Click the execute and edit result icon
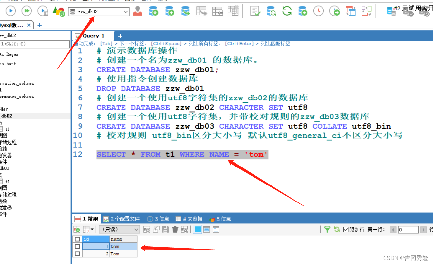This screenshot has width=433, height=264. pos(43,11)
